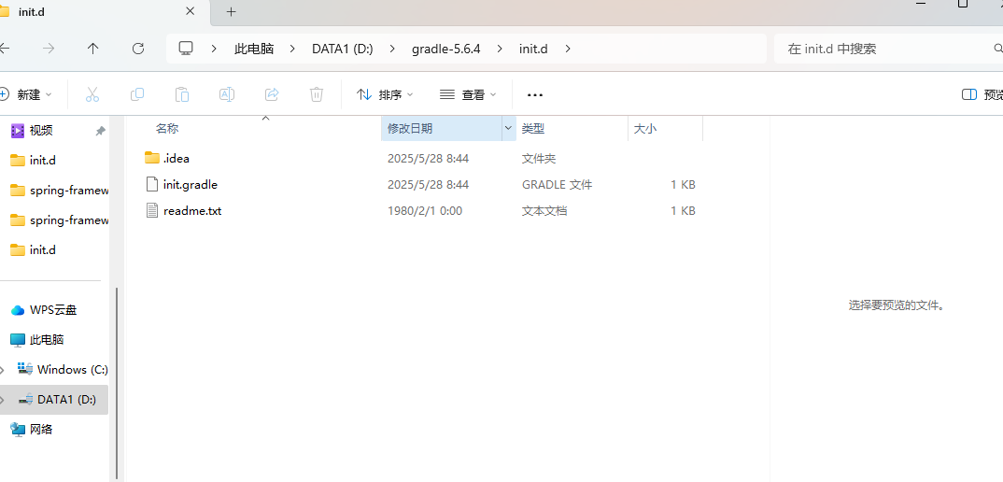Screen dimensions: 1003x482
Task: Click the GRADLE 文件 type cell
Action: tap(558, 184)
